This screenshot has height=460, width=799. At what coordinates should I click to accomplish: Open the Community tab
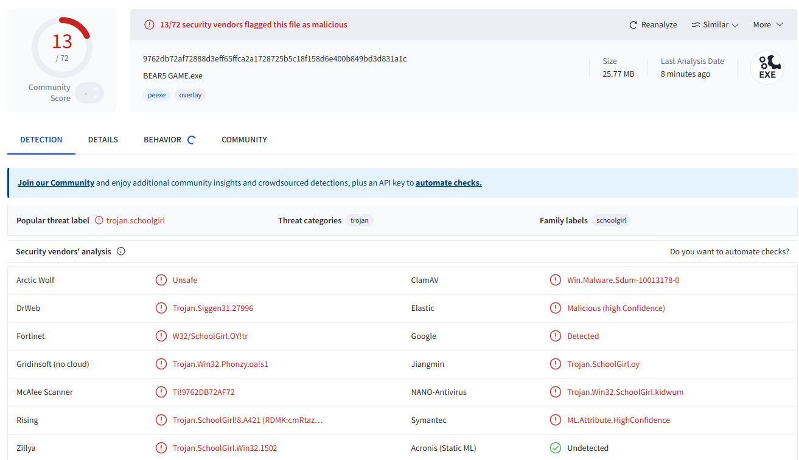click(x=244, y=140)
